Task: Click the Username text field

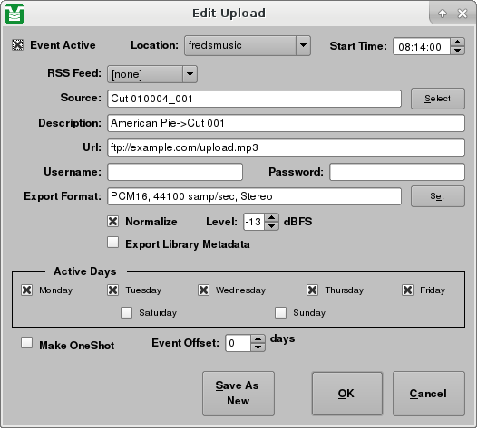Action: 175,172
